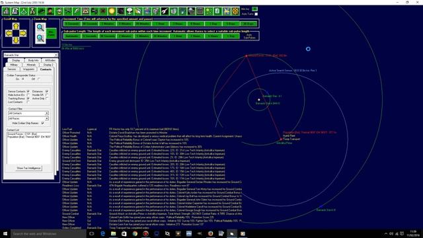Screen dimensions: 423x238
Task: Set sub-pulse length to Automatic
Action: click(x=72, y=36)
